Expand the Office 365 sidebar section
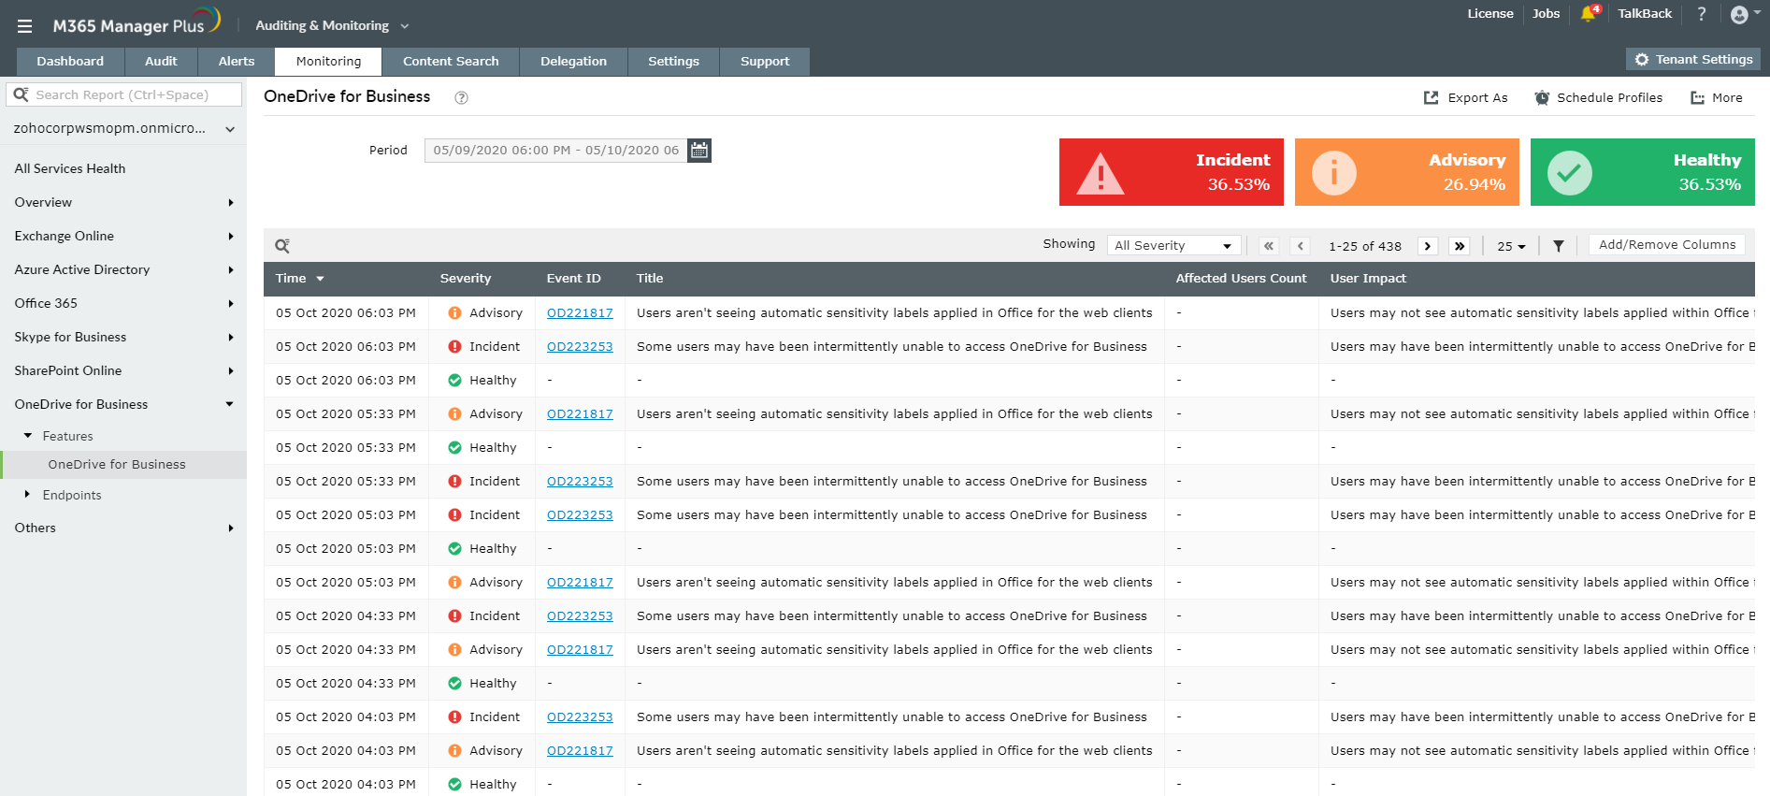The image size is (1770, 796). [x=123, y=303]
